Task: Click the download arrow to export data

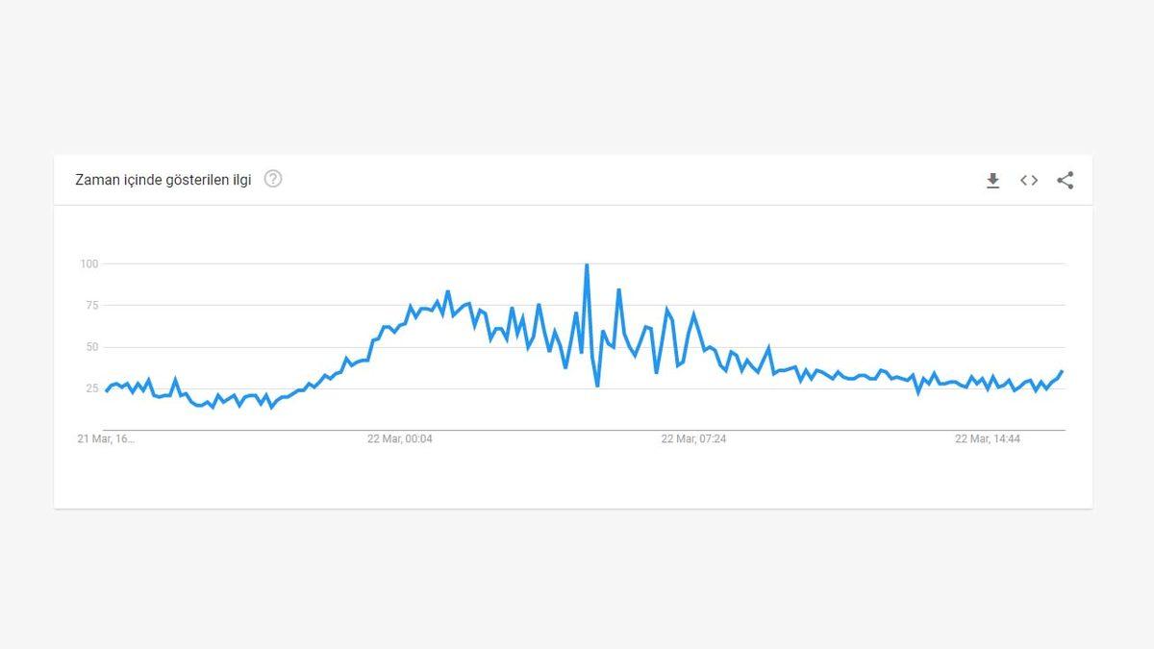Action: pos(991,180)
